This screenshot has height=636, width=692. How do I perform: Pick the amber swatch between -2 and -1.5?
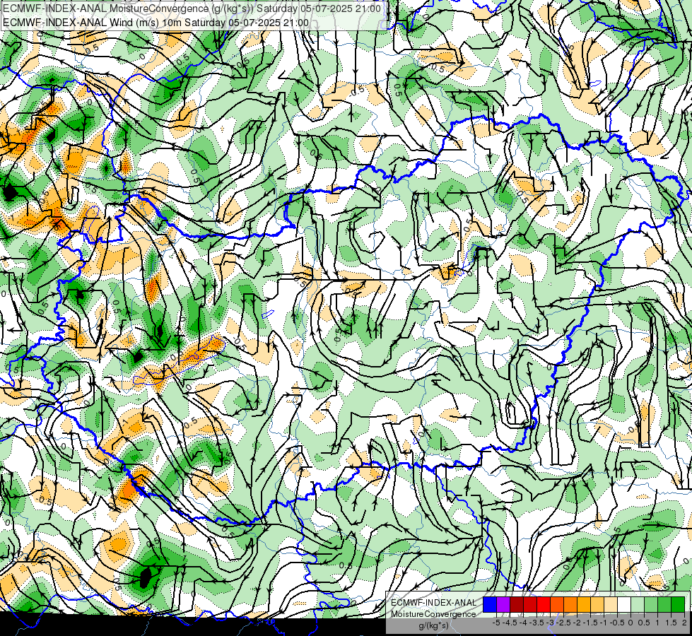click(583, 605)
